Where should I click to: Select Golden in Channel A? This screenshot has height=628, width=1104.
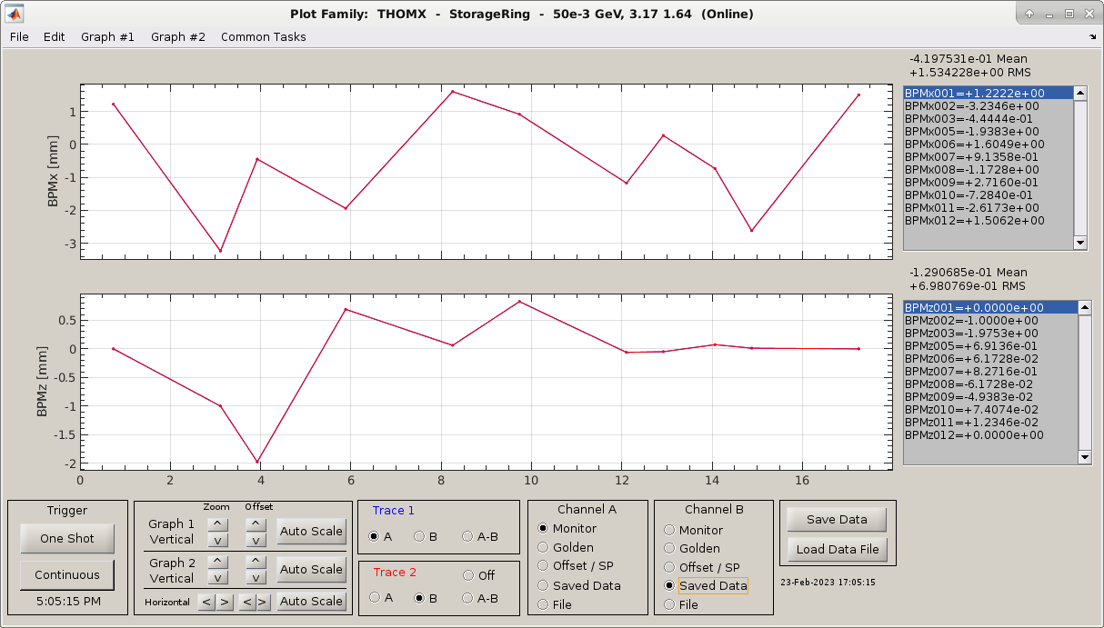coord(544,547)
